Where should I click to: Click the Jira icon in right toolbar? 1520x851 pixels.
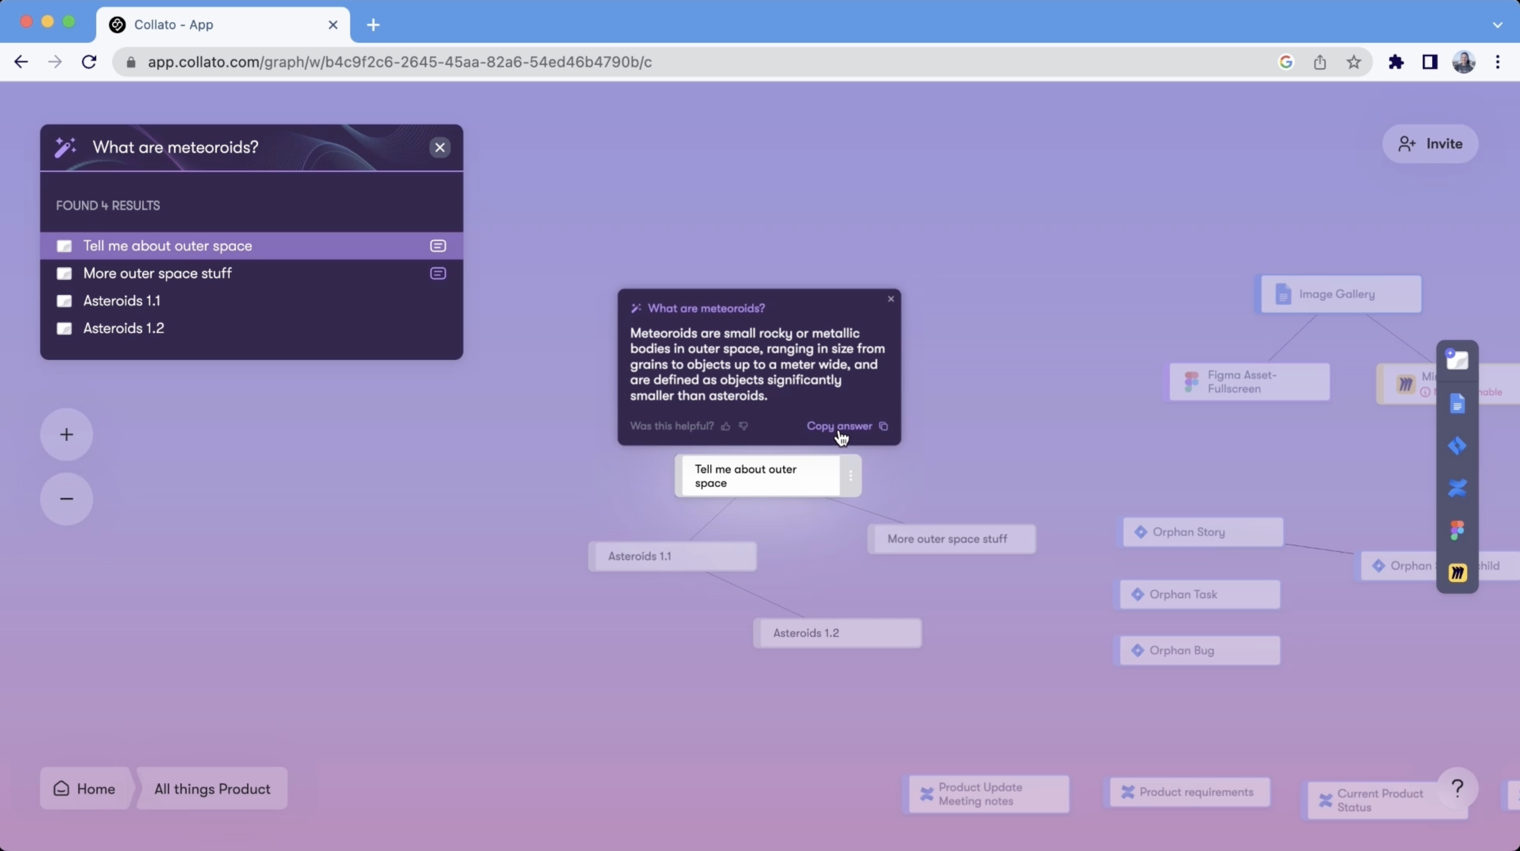pyautogui.click(x=1457, y=446)
